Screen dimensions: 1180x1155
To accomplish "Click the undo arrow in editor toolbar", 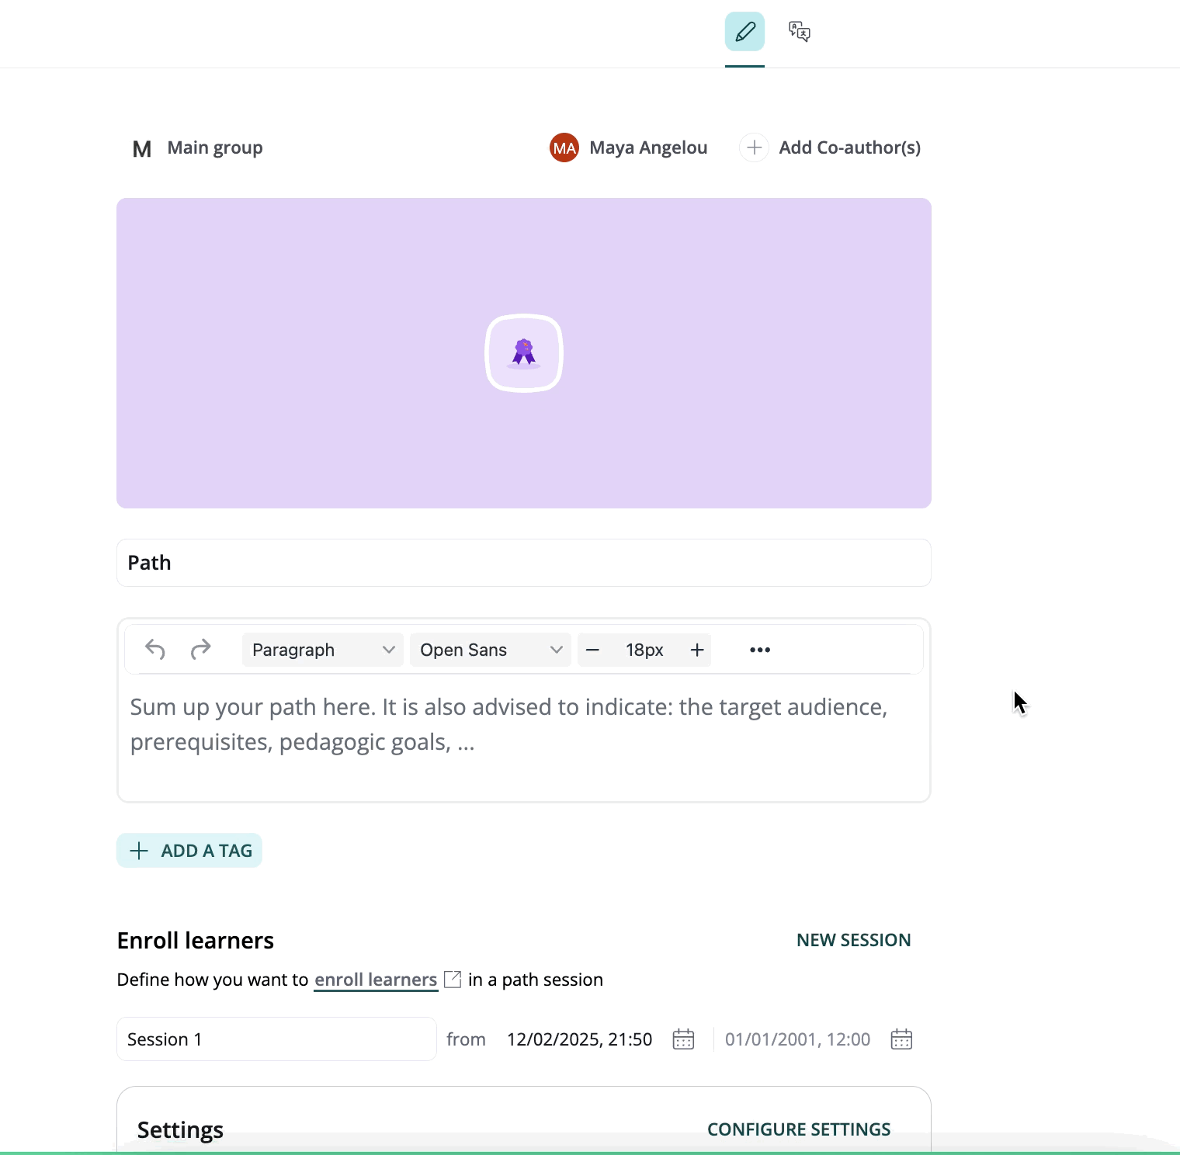I will [155, 649].
